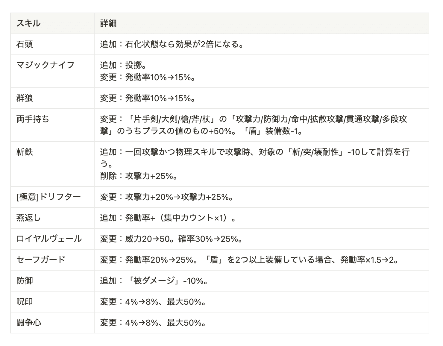Click the 威力20→50 detail cell
The image size is (443, 346).
pyautogui.click(x=261, y=239)
